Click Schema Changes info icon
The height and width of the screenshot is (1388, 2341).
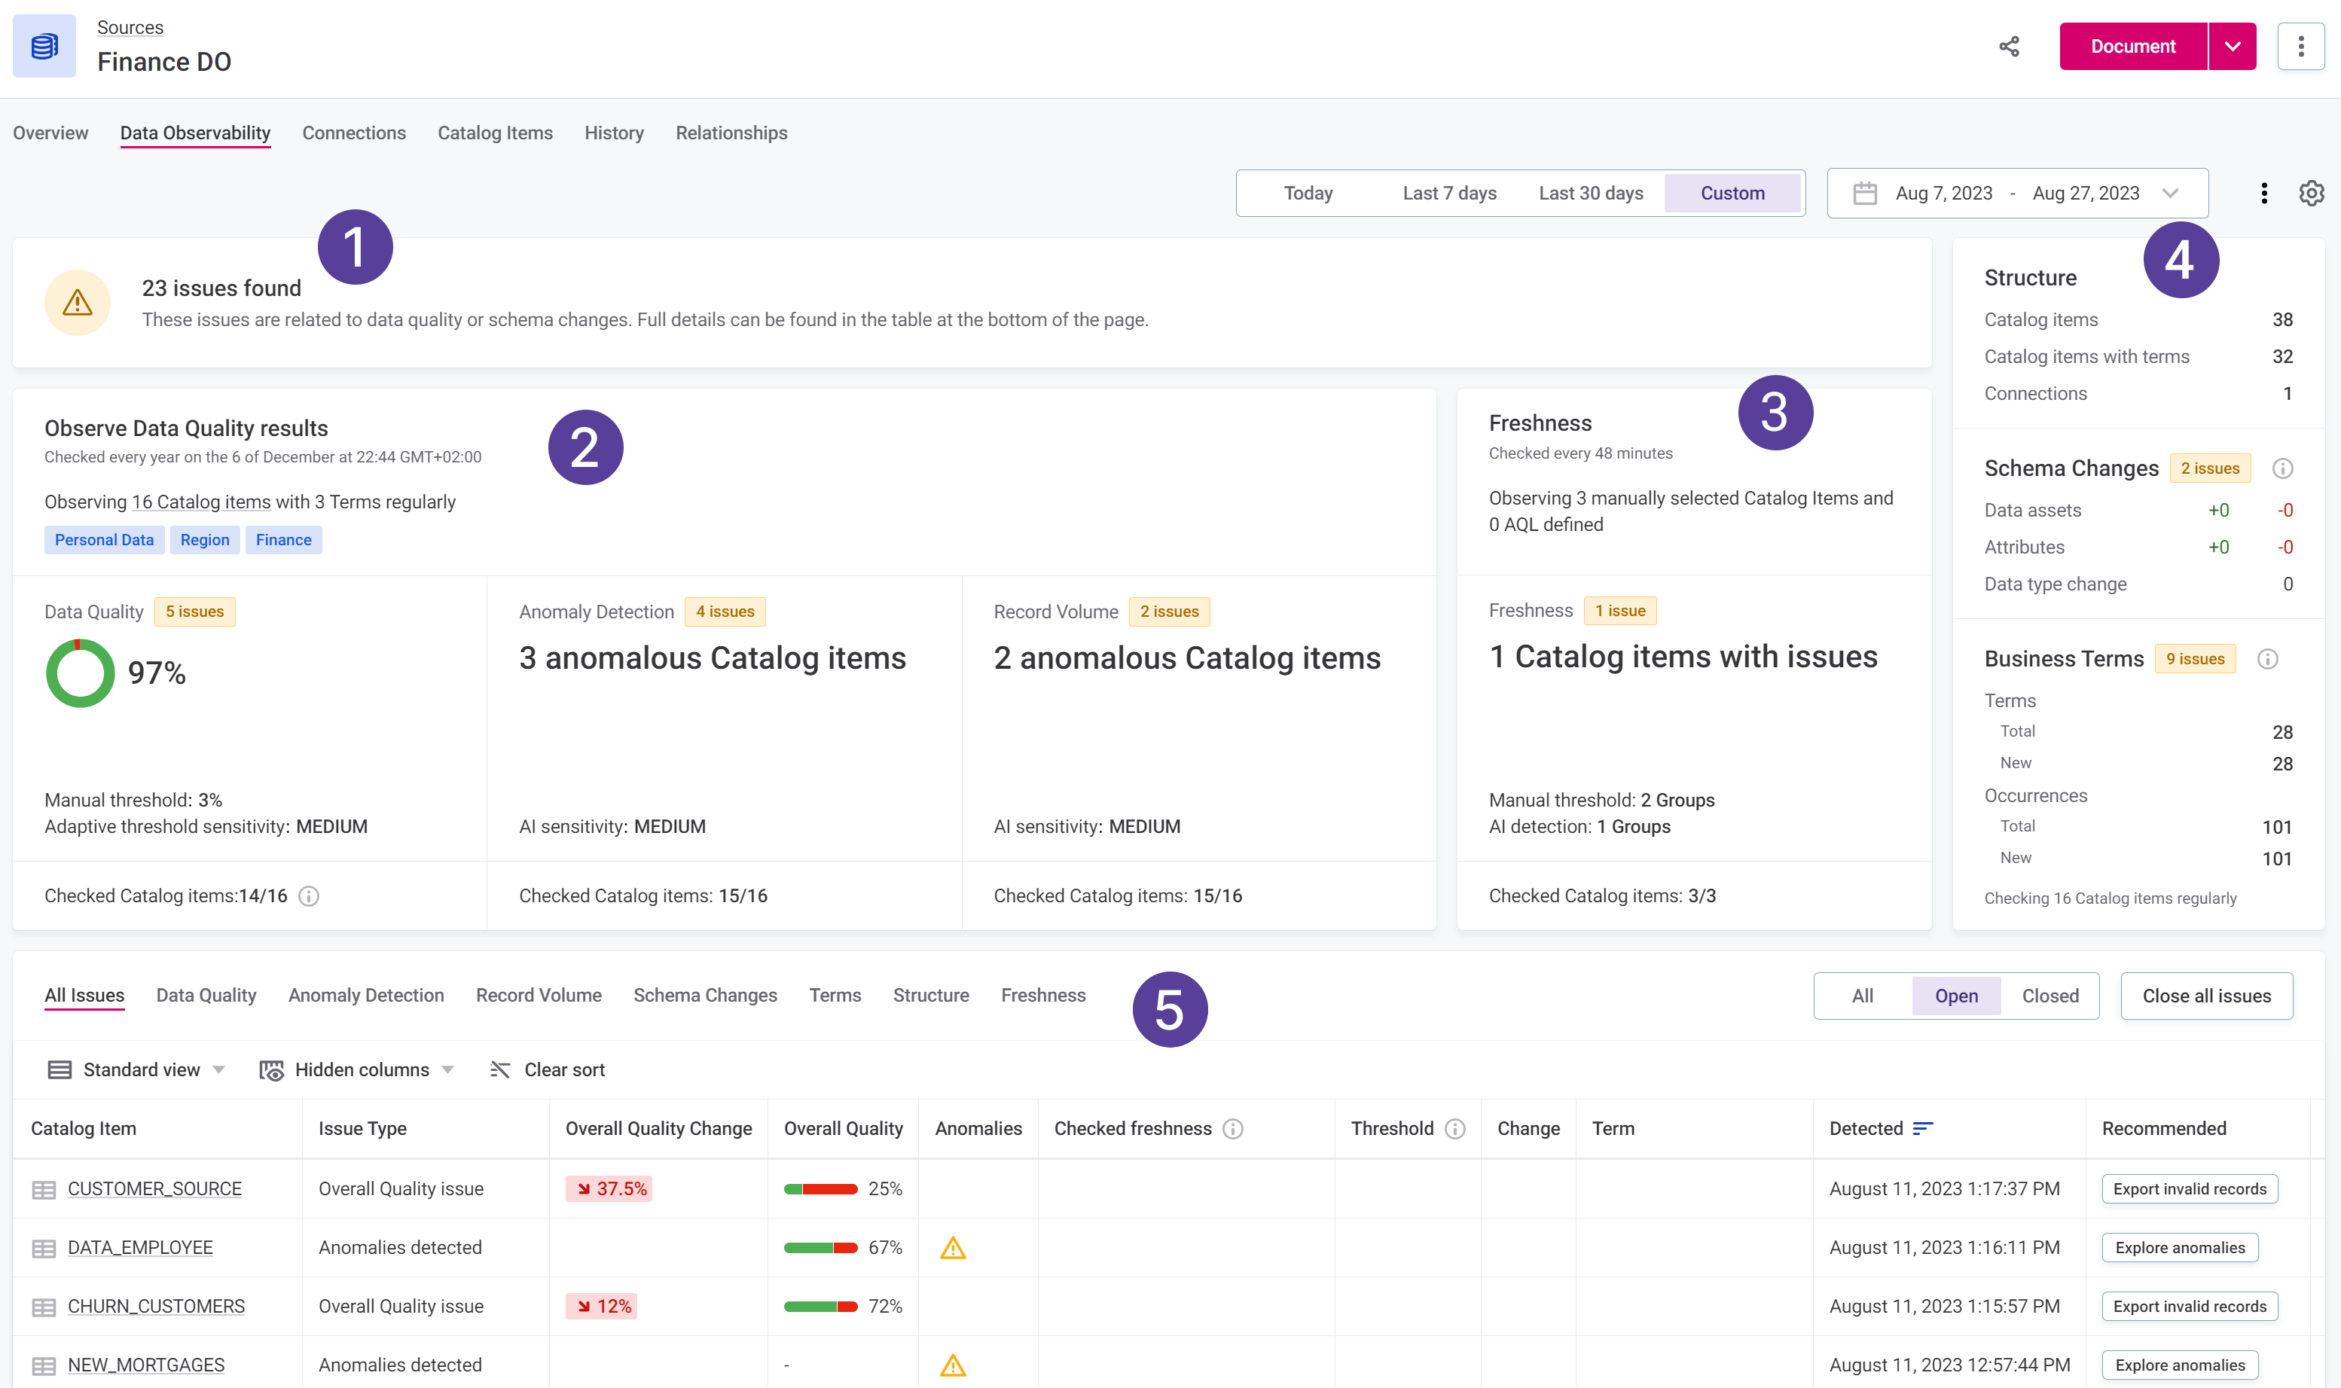2282,468
